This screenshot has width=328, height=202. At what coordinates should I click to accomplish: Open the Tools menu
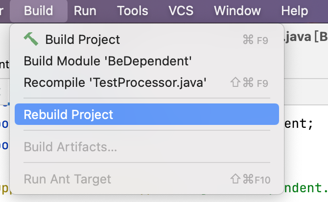(133, 11)
